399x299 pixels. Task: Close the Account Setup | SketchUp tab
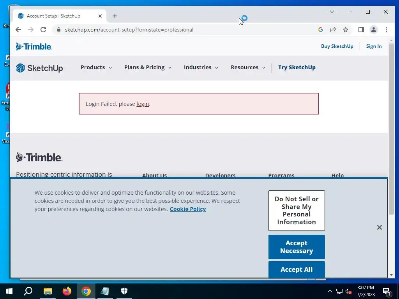pyautogui.click(x=100, y=16)
